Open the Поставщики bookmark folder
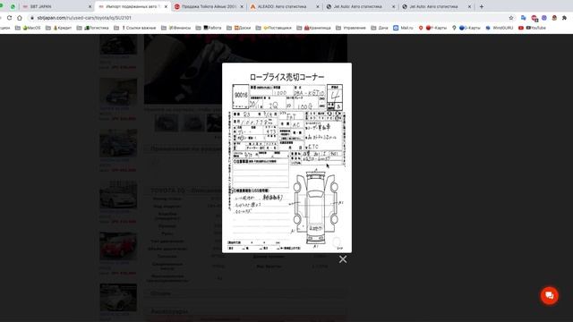This screenshot has width=573, height=322. pyautogui.click(x=274, y=28)
